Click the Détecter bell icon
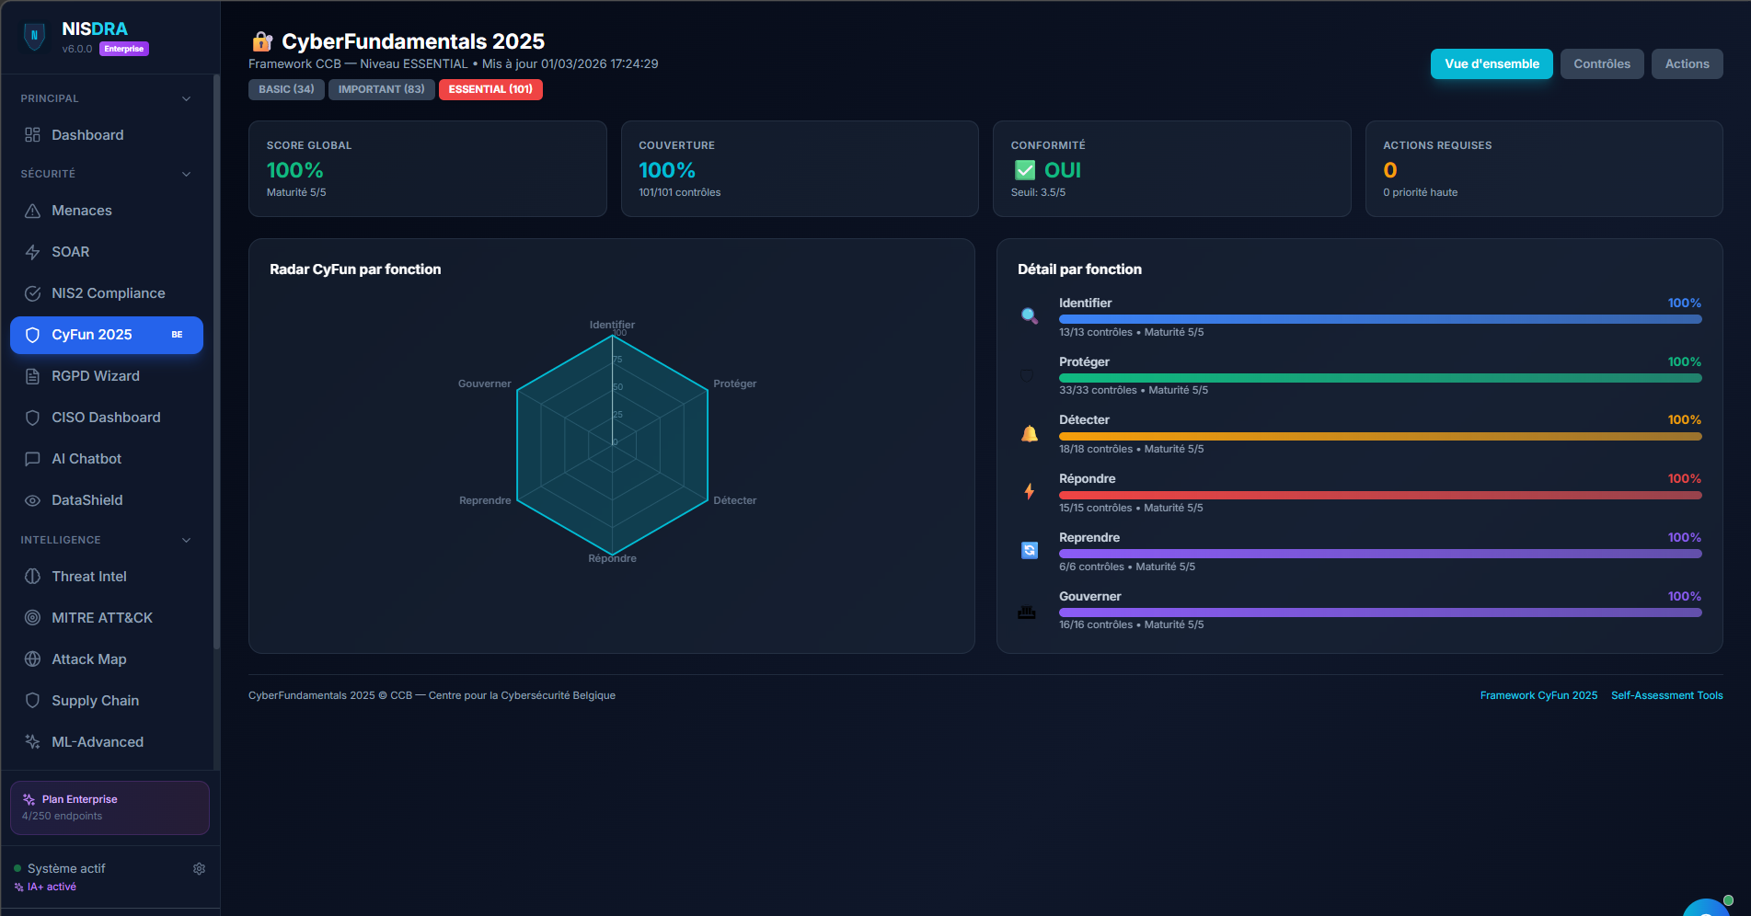This screenshot has width=1751, height=916. [x=1030, y=434]
